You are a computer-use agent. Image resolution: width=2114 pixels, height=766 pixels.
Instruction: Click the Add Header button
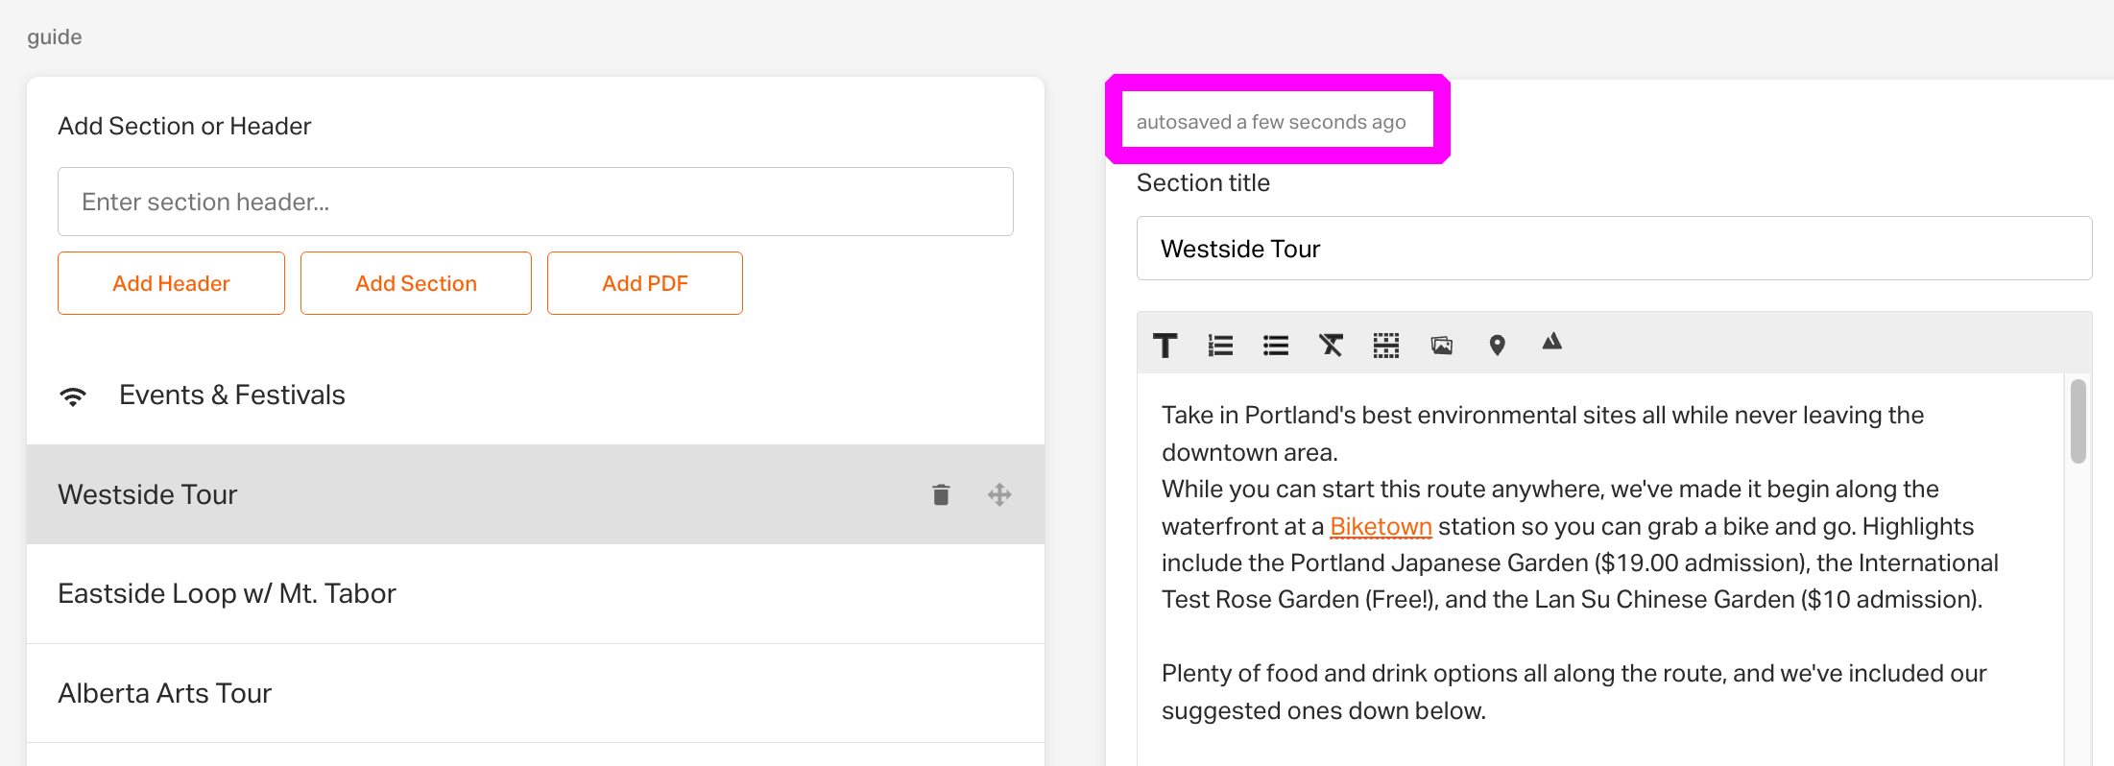tap(171, 283)
